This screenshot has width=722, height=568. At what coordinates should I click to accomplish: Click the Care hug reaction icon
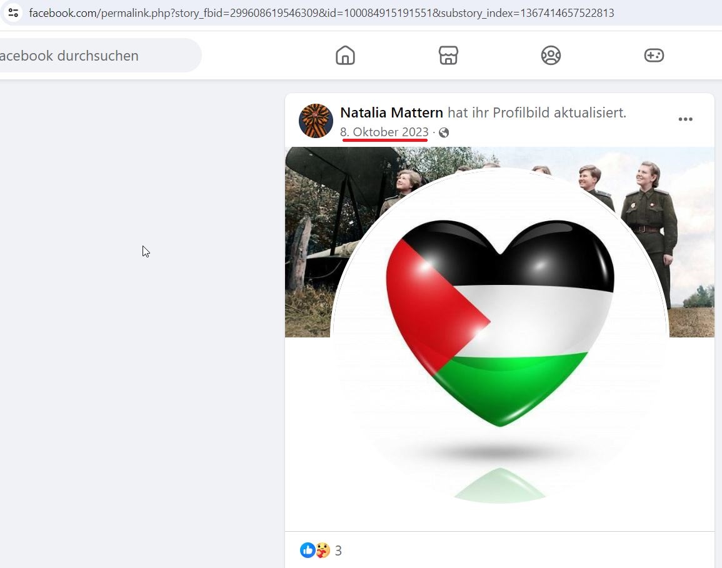pos(323,550)
